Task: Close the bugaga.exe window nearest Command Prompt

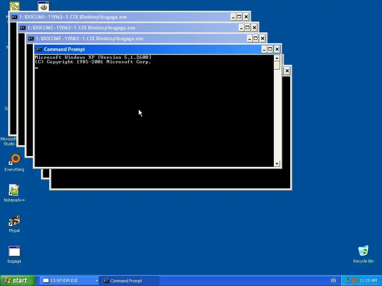Action: coord(262,38)
